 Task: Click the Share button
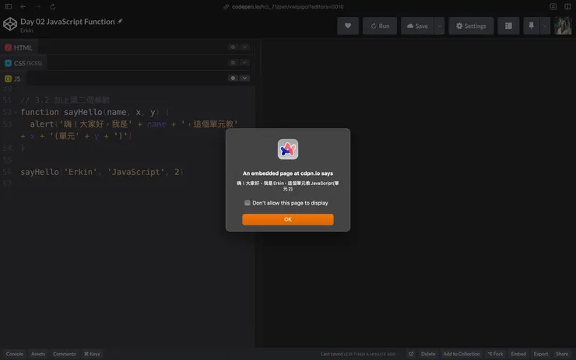[x=562, y=354]
